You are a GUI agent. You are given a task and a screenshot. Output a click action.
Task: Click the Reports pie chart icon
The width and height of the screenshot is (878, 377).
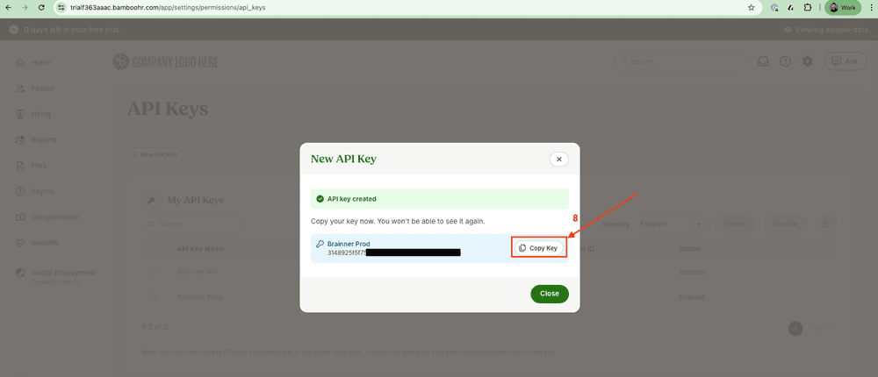coord(20,139)
